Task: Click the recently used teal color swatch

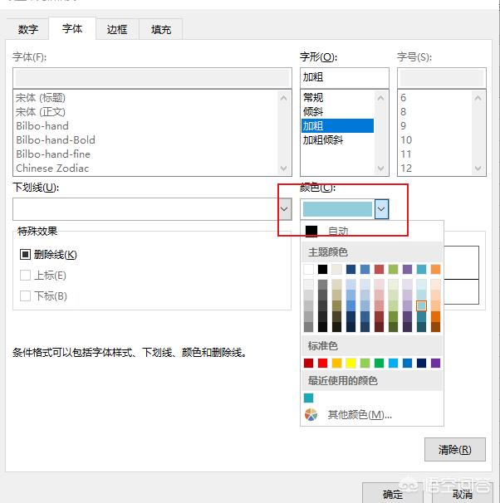Action: click(x=309, y=398)
